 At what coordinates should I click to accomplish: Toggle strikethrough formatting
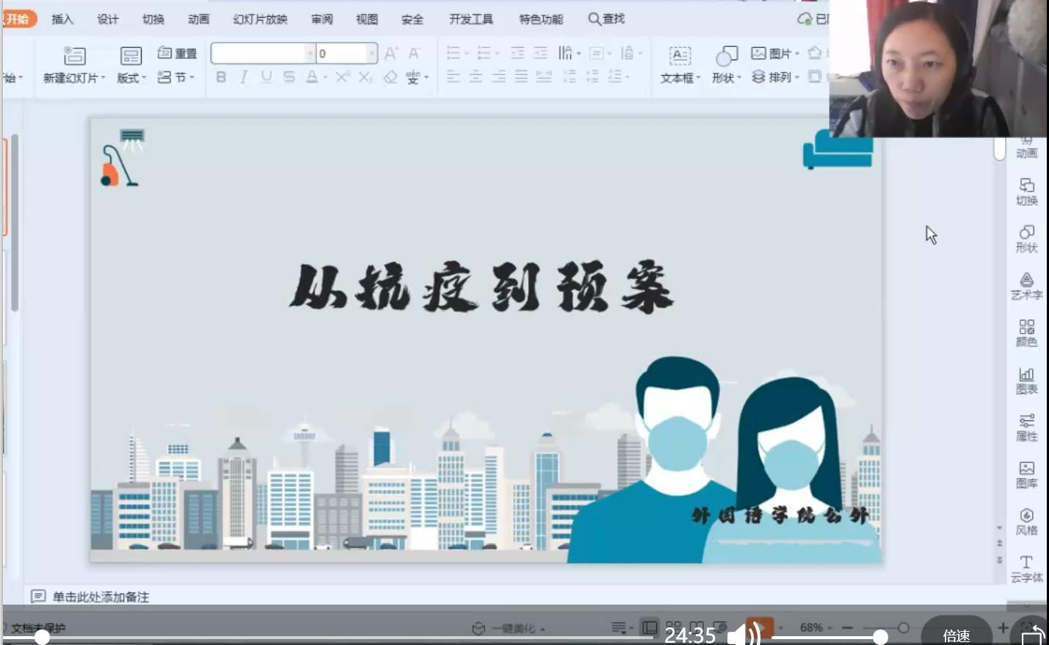tap(289, 77)
